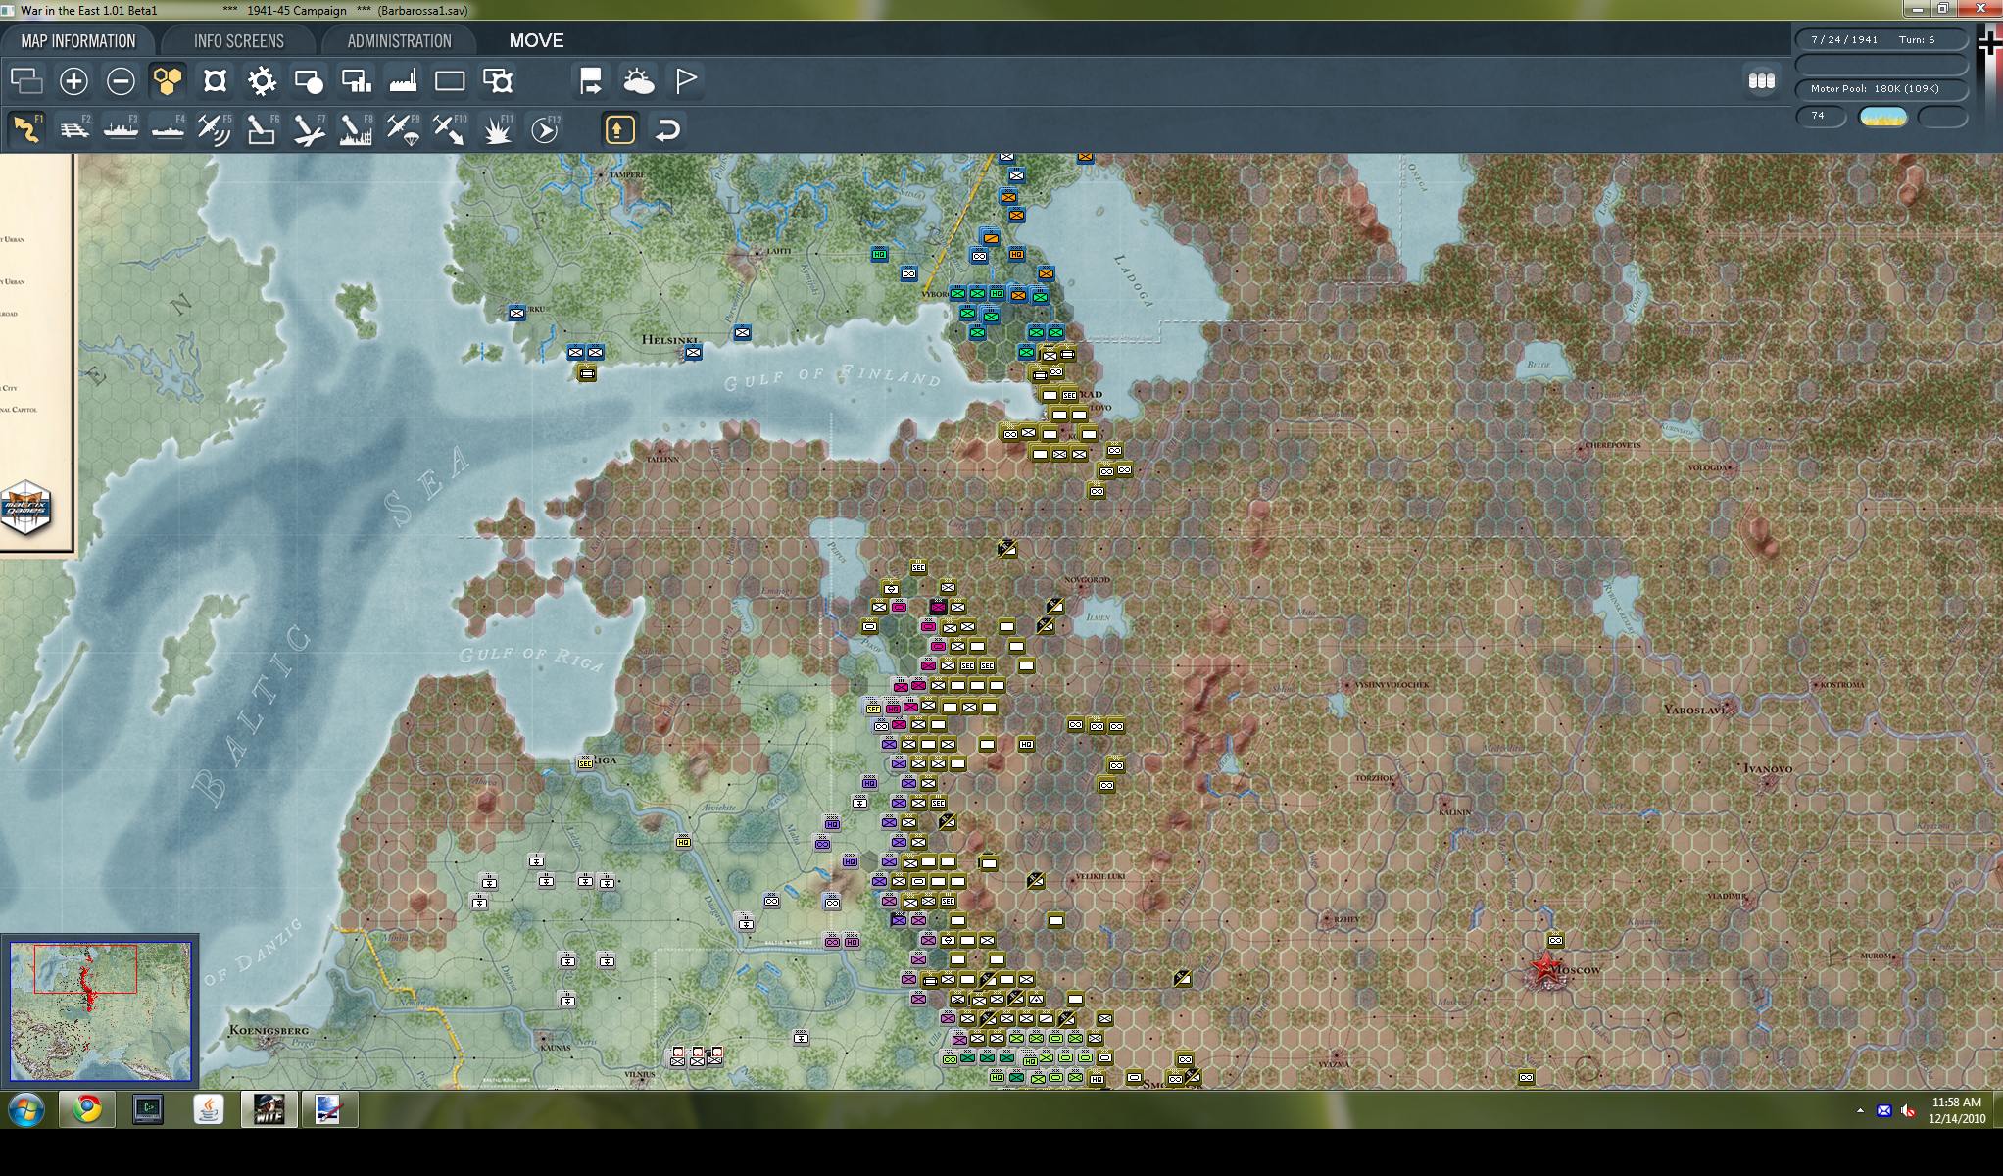Click the red star Moscow marker
Image resolution: width=2003 pixels, height=1176 pixels.
click(x=1545, y=968)
